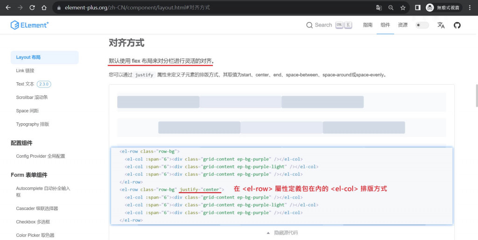478x240 pixels.
Task: Open Link 链接 in the sidebar
Action: pos(25,71)
